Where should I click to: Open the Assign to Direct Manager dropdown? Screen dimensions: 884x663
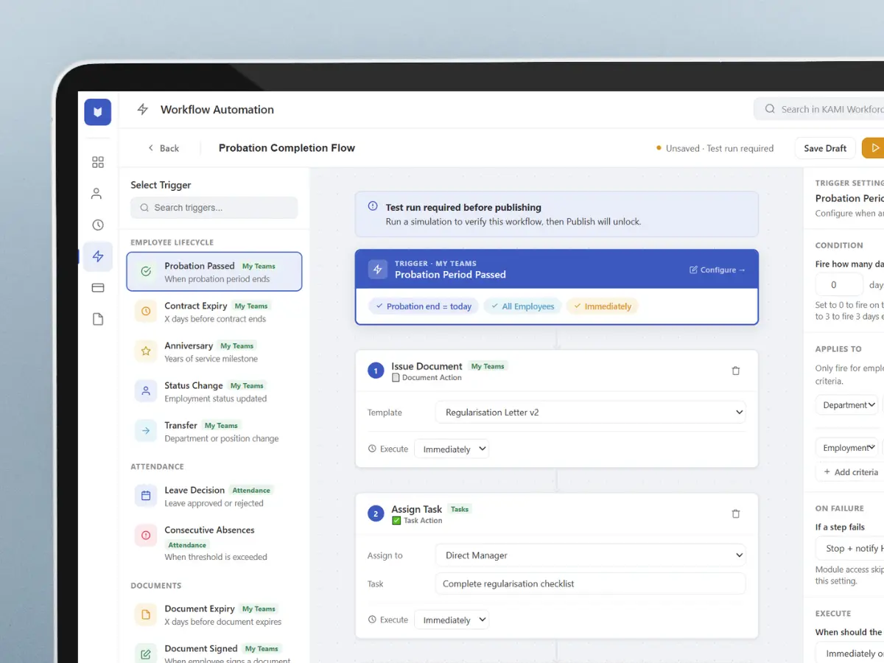tap(590, 555)
